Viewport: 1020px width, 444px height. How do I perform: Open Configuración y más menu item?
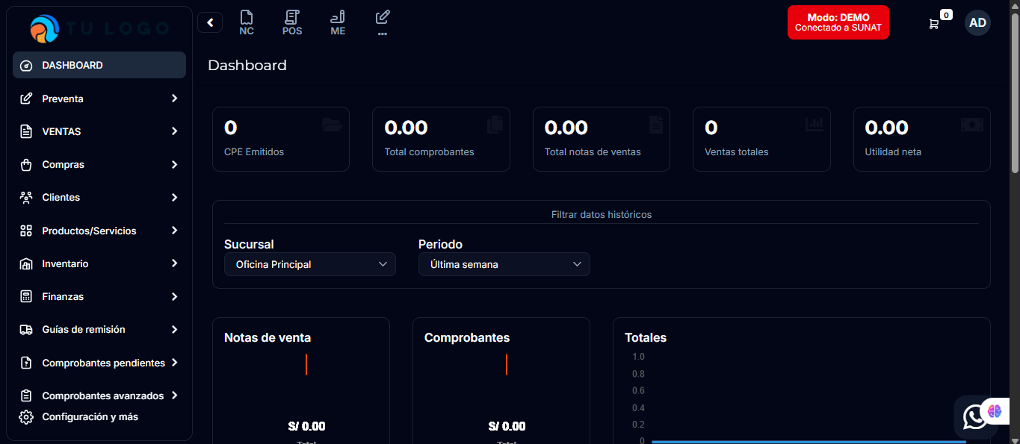point(90,416)
